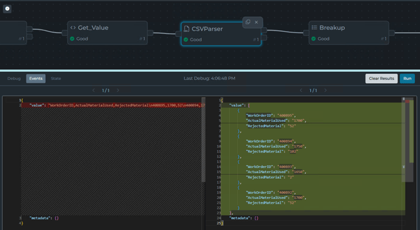Image resolution: width=420 pixels, height=230 pixels.
Task: Click the Last Debug 4:06:48 PM timestamp
Action: tap(209, 78)
